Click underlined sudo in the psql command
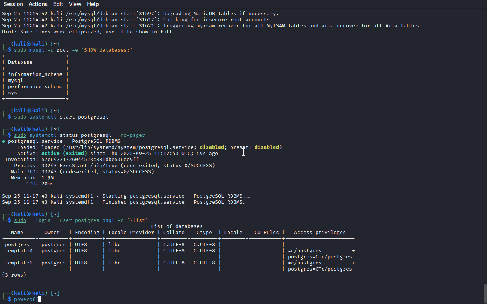Screen dimensions: 487x304 tap(20, 220)
